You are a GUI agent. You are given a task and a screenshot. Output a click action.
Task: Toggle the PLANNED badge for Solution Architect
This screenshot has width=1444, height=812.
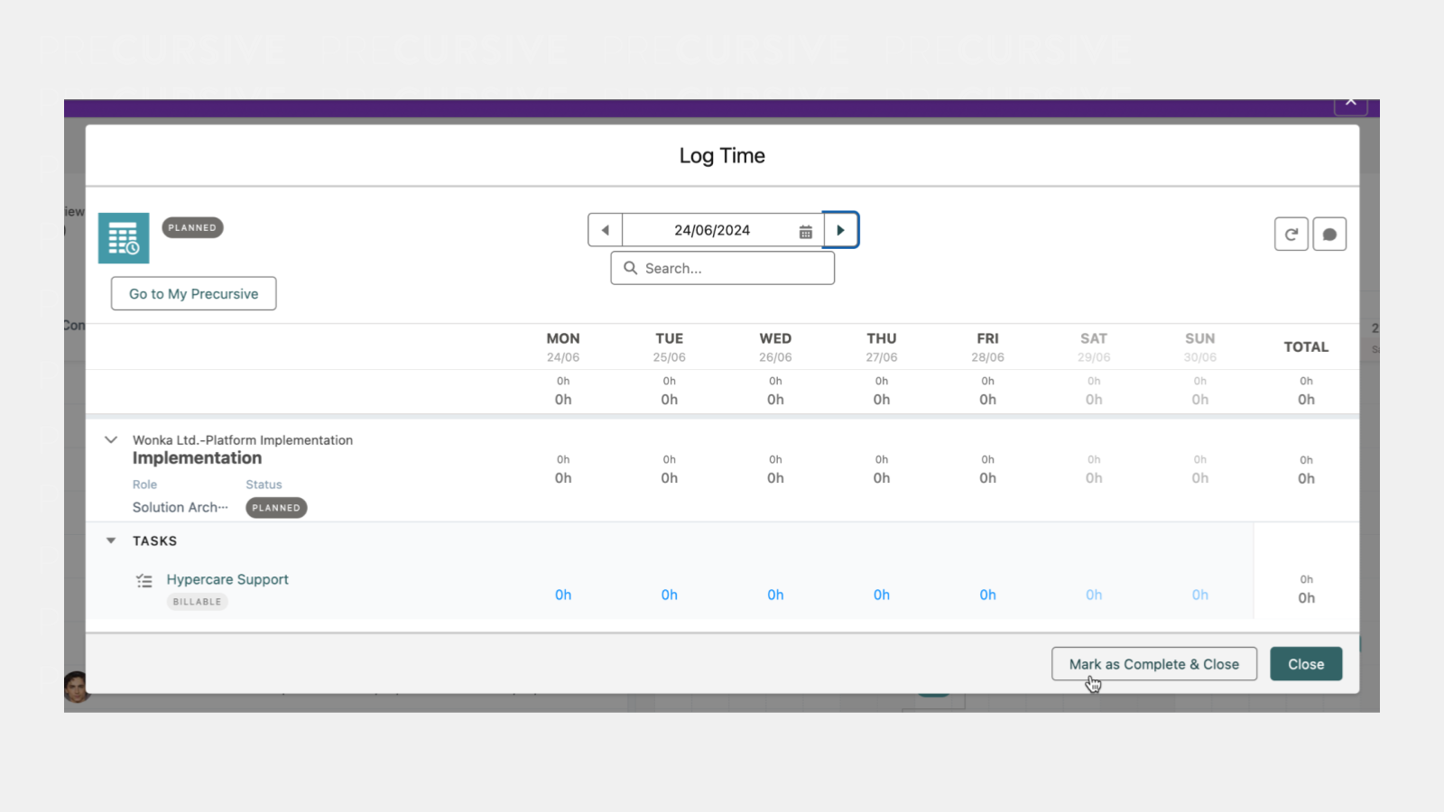coord(275,507)
